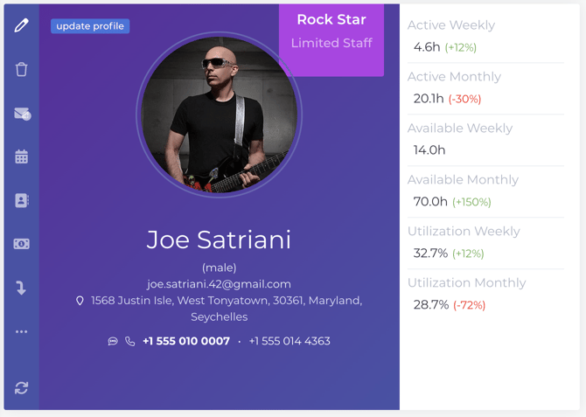The height and width of the screenshot is (417, 586).
Task: Open the three-dots more options icon
Action: [x=21, y=332]
